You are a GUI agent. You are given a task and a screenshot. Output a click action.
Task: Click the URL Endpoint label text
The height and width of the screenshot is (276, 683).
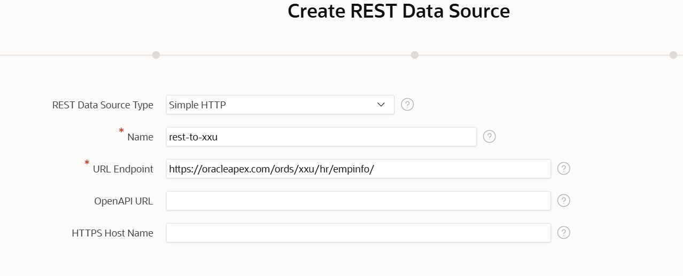(123, 169)
